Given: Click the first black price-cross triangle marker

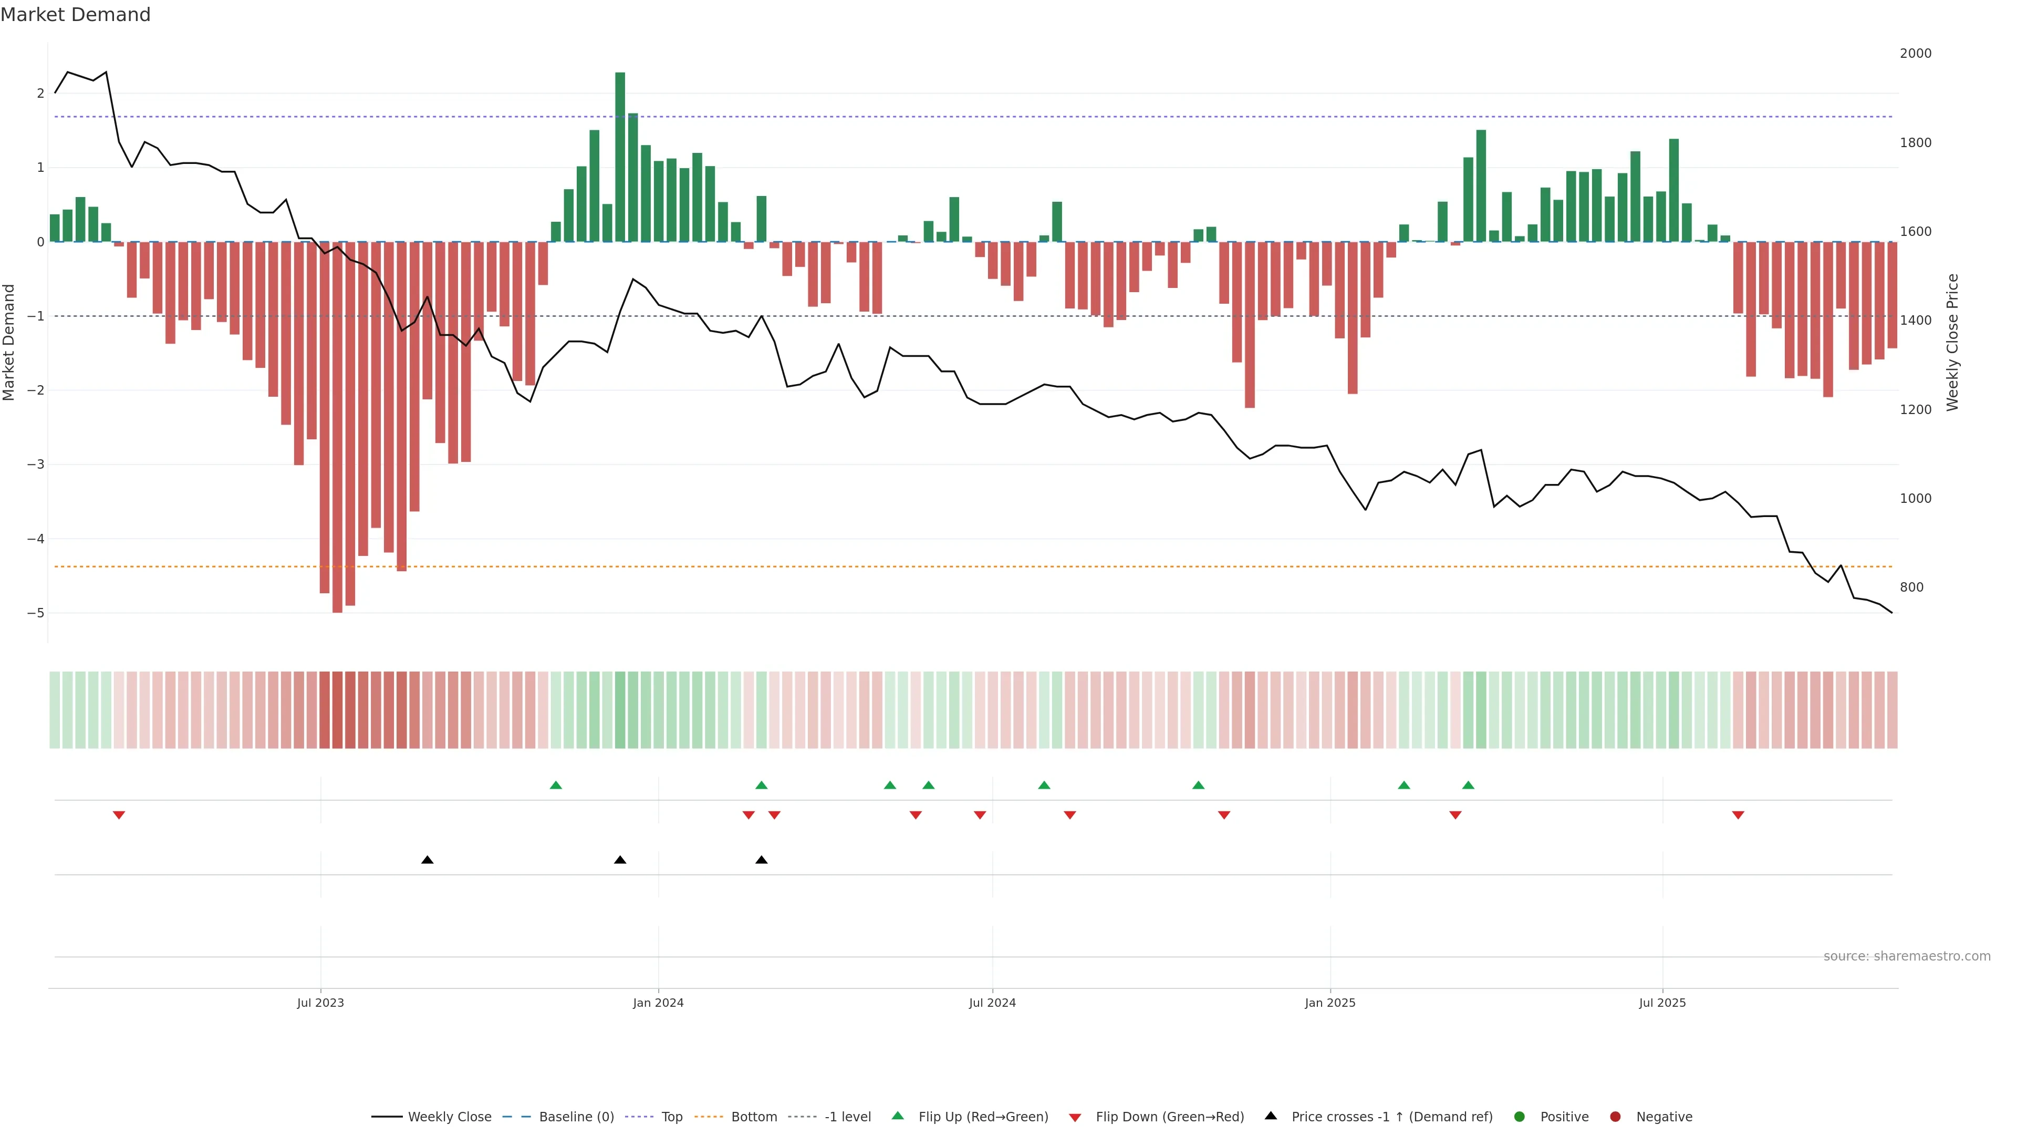Looking at the screenshot, I should [428, 859].
